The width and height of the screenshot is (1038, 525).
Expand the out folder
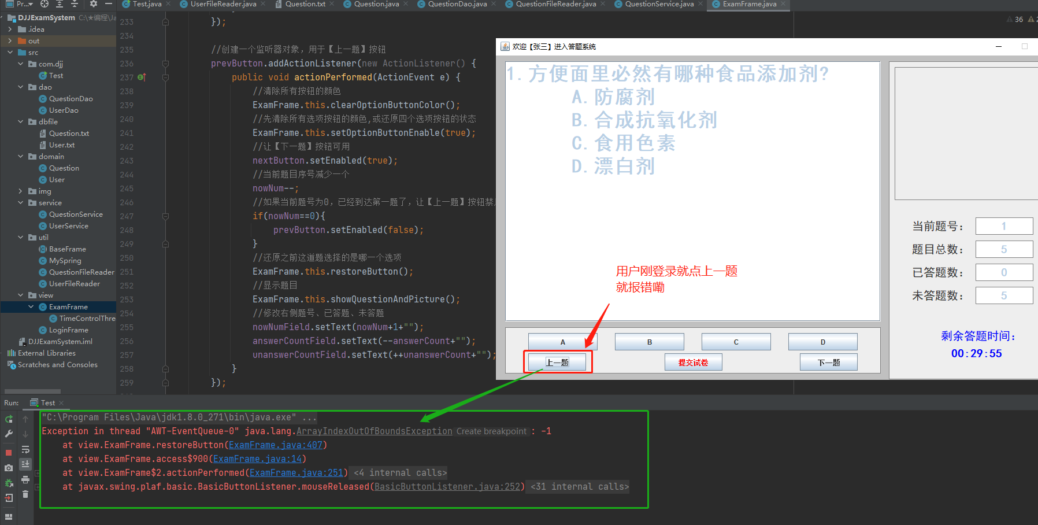(10, 40)
